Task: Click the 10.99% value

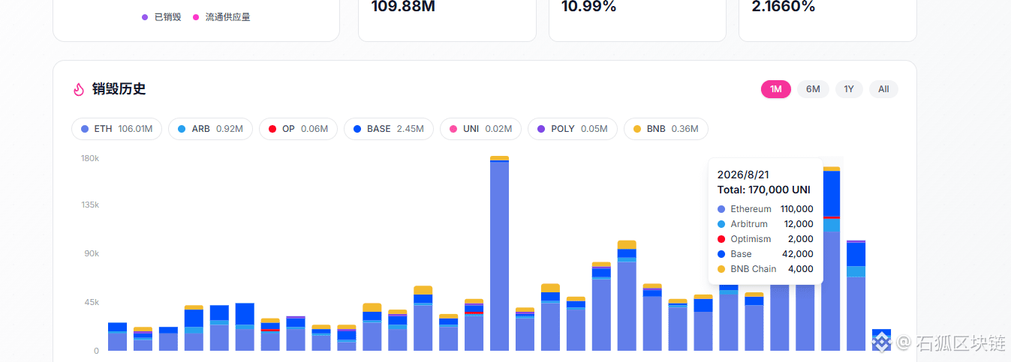Action: 589,6
